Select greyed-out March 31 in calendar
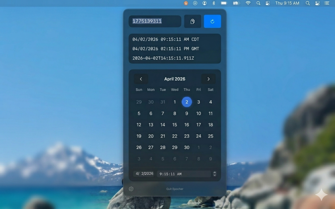 coord(163,102)
